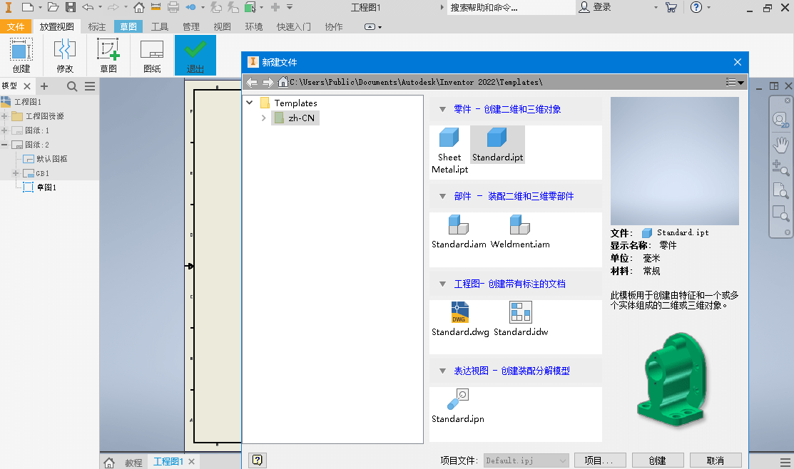Click the Measure icon in Quick Access toolbar
The width and height of the screenshot is (794, 469).
coord(156,6)
